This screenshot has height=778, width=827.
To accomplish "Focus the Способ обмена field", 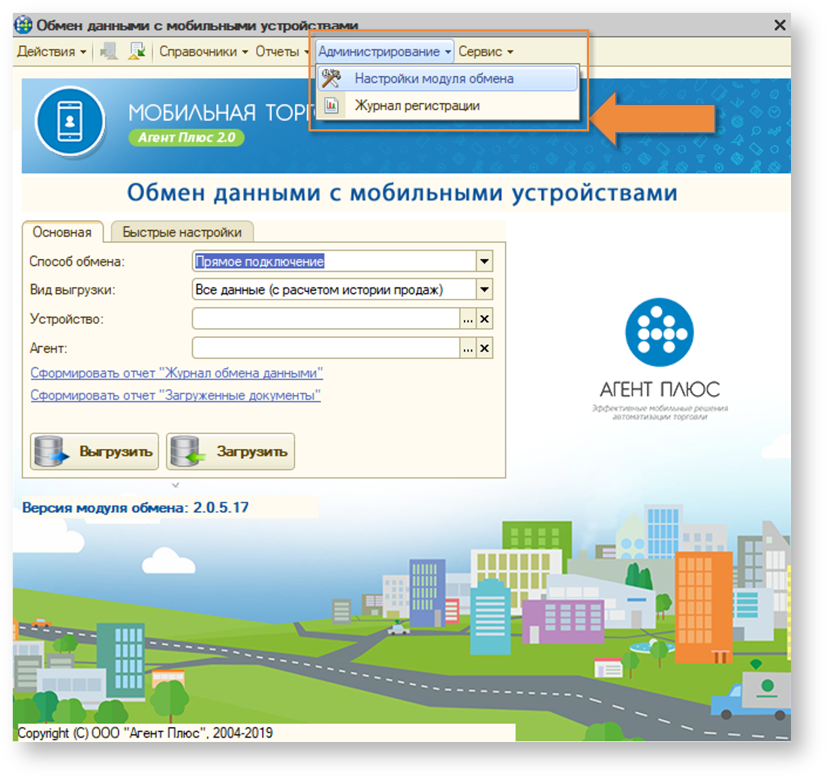I will point(335,261).
